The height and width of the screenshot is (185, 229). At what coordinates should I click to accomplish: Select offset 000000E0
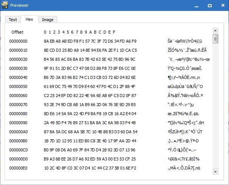point(18,168)
